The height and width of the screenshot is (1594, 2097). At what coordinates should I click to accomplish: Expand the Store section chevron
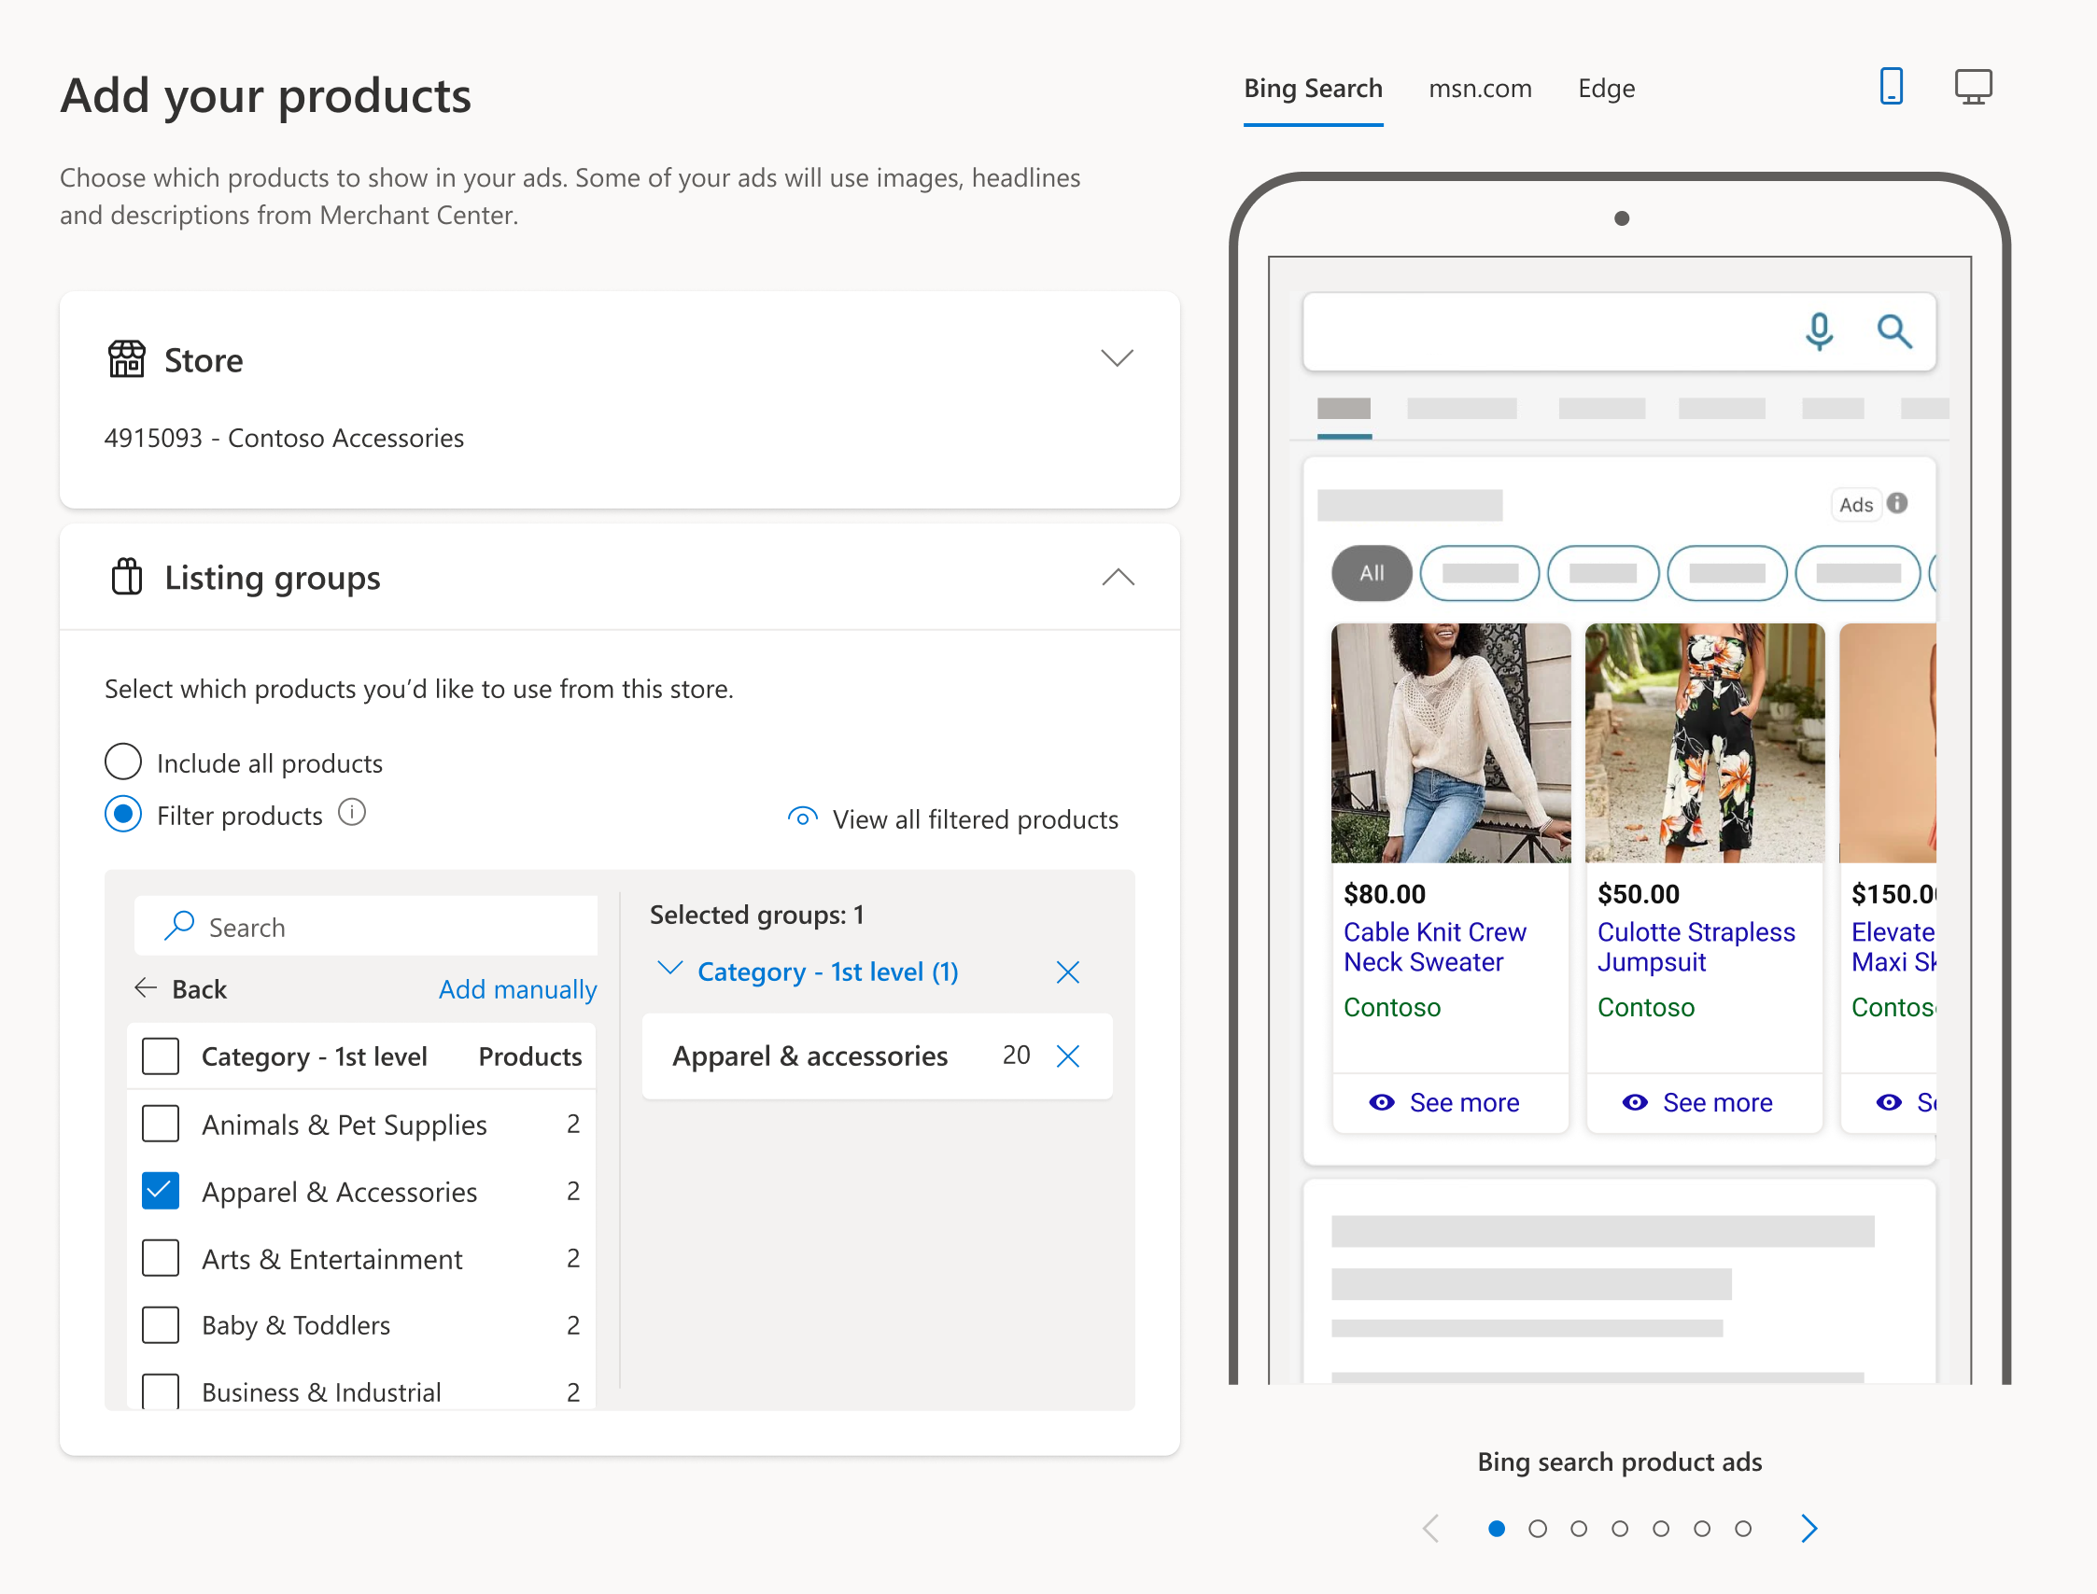tap(1118, 357)
